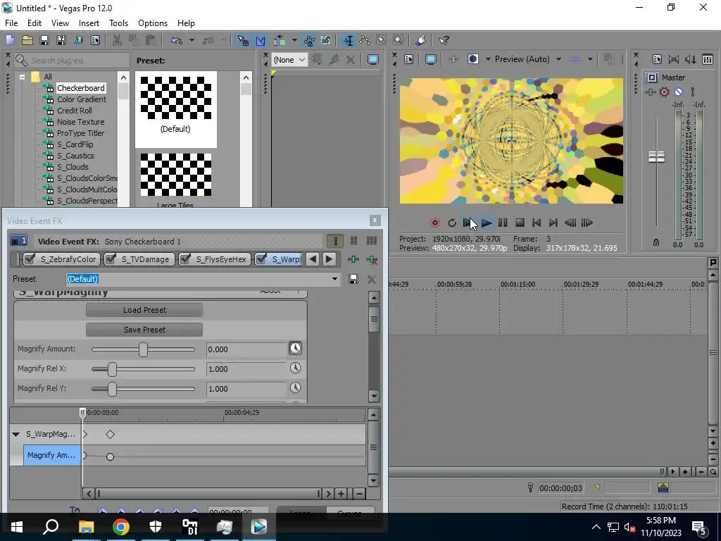Open the (None) trimmer dropdown
Viewport: 721px width, 541px height.
pos(289,60)
